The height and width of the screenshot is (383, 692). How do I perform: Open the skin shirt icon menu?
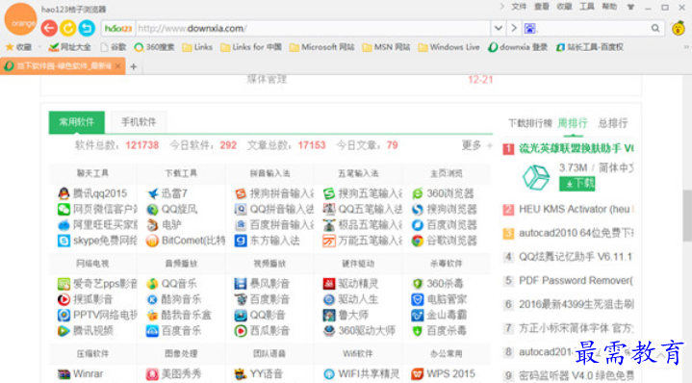630,7
